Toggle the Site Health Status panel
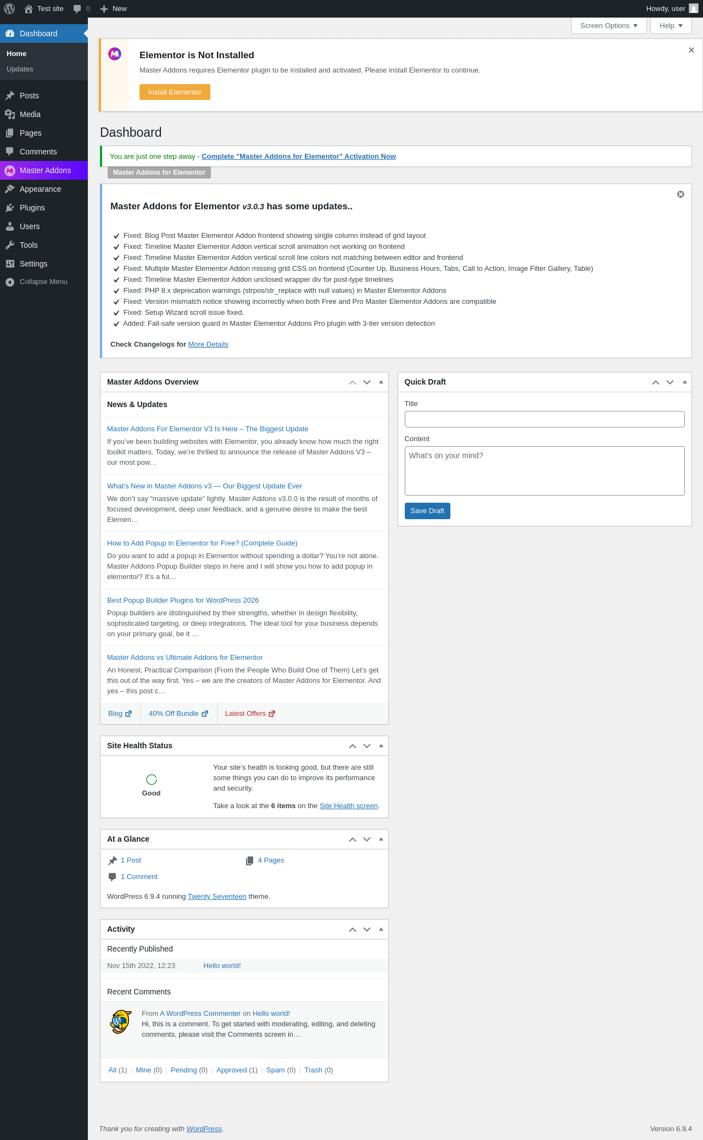Viewport: 703px width, 1140px height. coord(381,746)
